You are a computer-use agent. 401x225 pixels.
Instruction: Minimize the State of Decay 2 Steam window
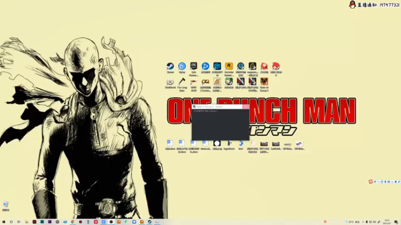point(232,106)
